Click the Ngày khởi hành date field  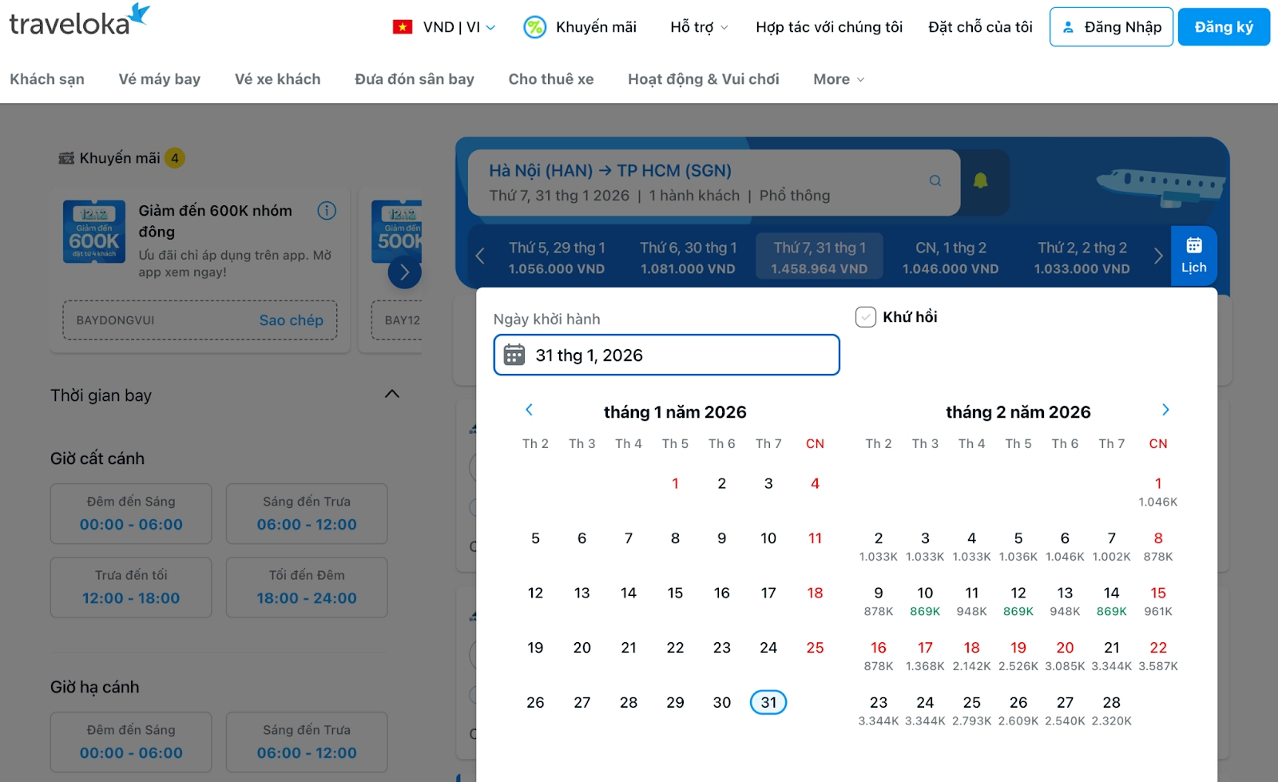[x=666, y=355]
